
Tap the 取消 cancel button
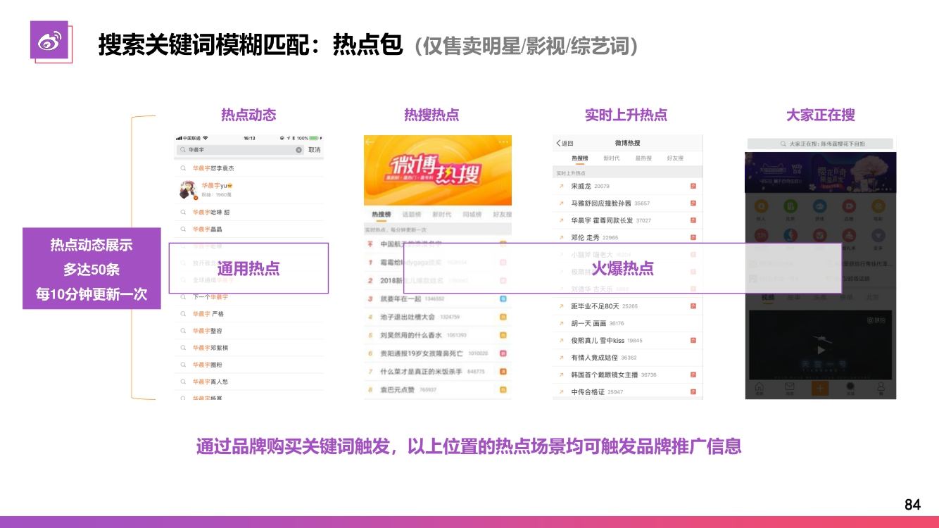click(314, 150)
